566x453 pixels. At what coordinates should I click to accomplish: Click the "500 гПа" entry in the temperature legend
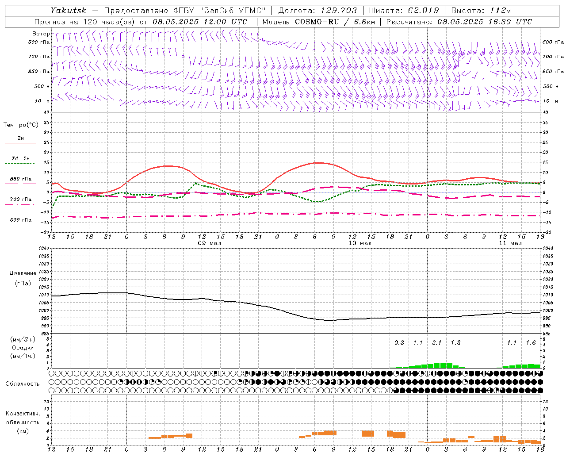click(21, 220)
